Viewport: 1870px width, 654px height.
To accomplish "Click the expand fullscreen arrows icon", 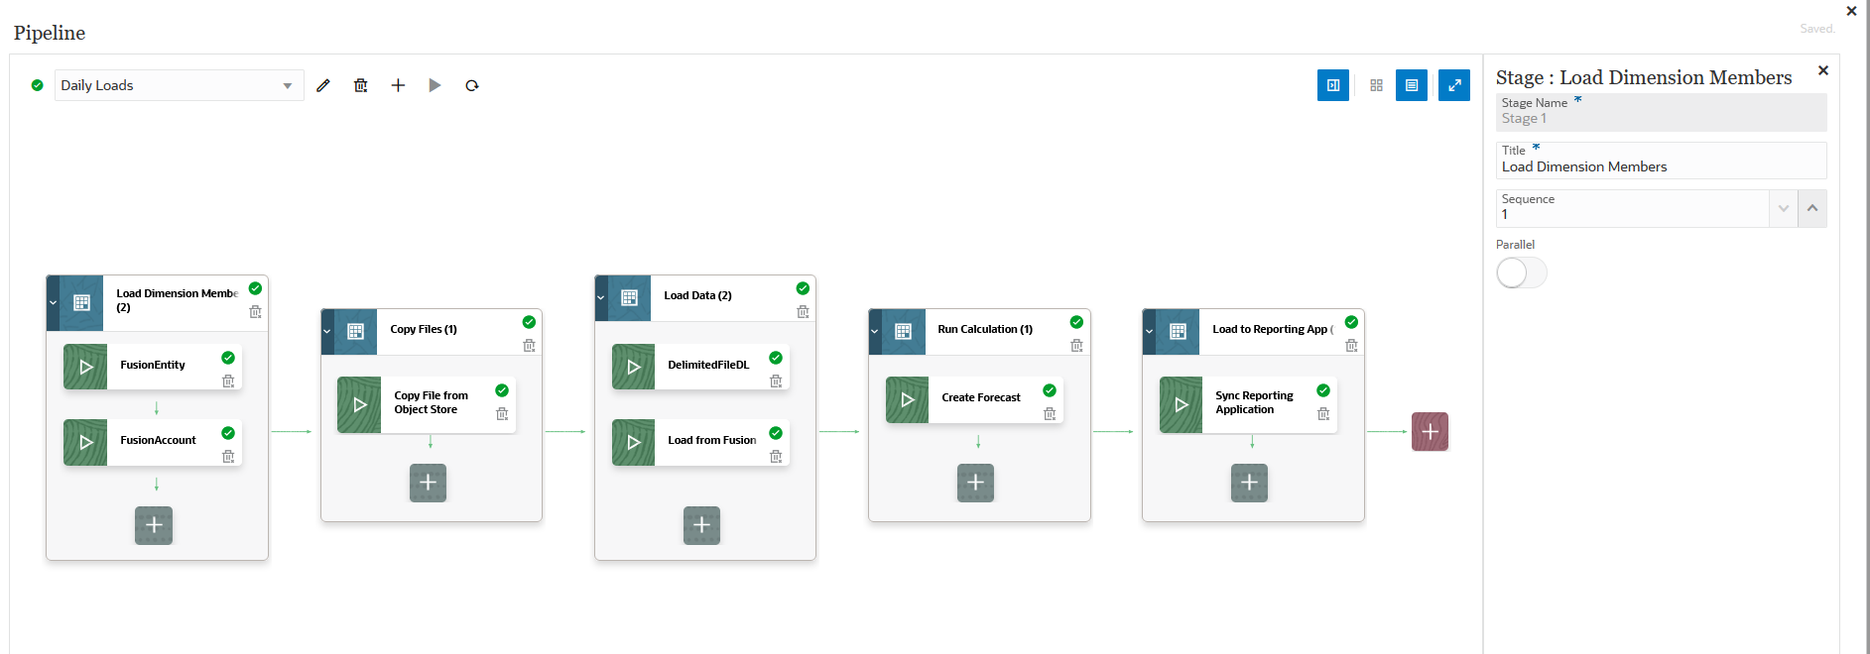I will [1454, 85].
